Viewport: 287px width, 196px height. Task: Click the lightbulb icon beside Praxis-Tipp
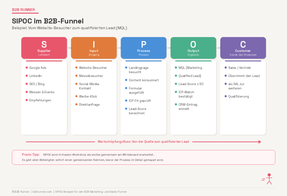click(17, 155)
